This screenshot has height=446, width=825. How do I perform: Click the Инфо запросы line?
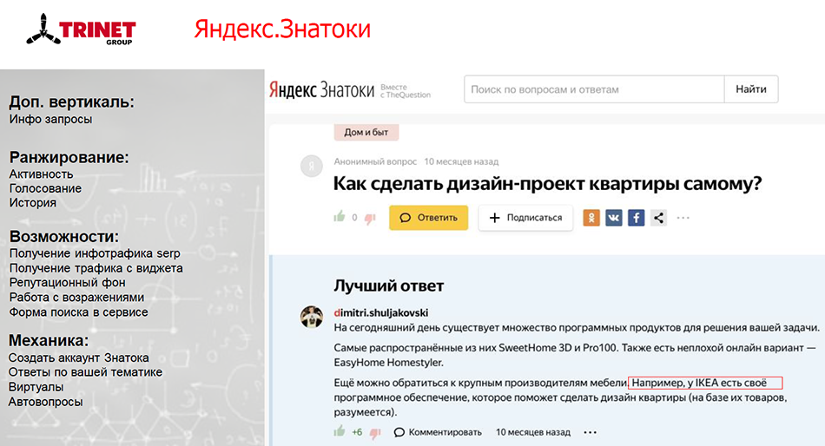coord(50,120)
